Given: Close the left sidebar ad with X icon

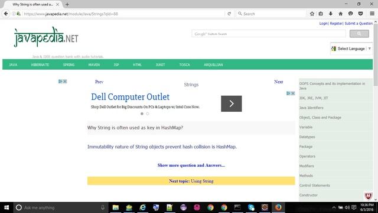Looking at the screenshot, I should click(x=65, y=82).
